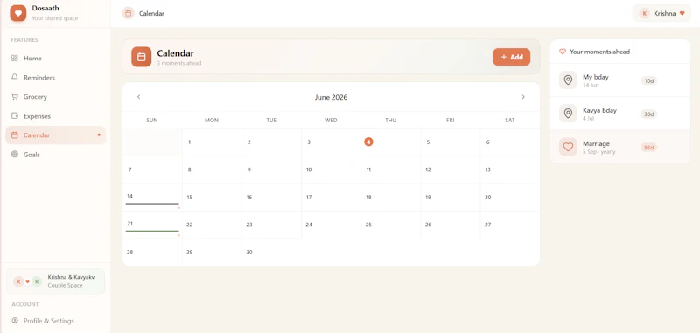700x333 pixels.
Task: Open the Krishna user menu
Action: 661,13
